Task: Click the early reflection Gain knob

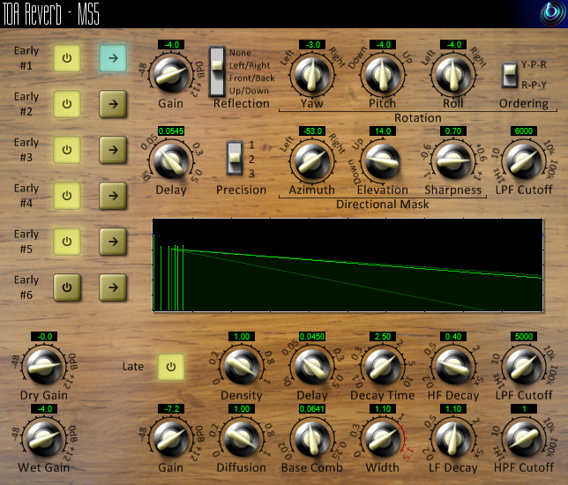Action: [170, 75]
